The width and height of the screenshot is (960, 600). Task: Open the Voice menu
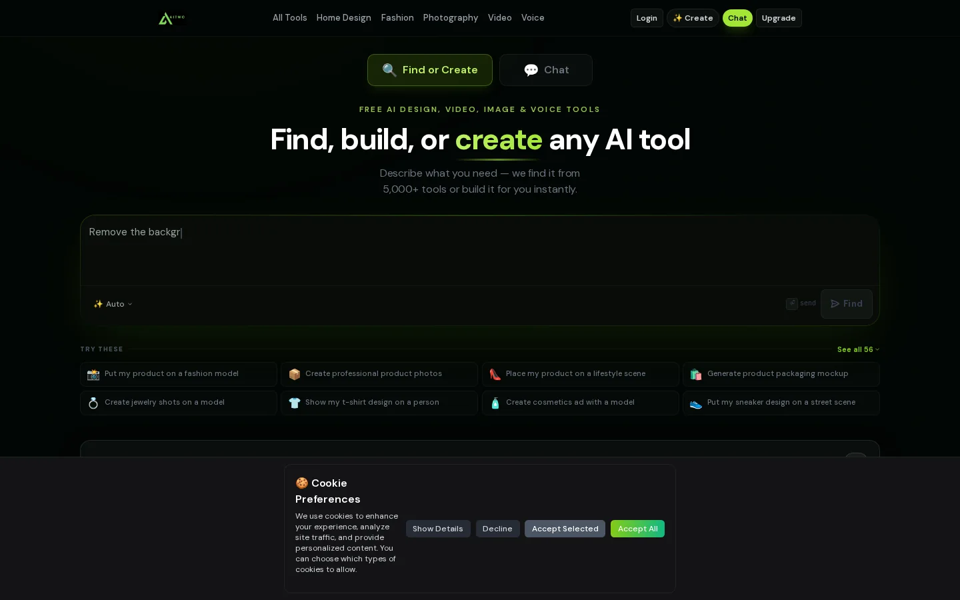point(533,18)
